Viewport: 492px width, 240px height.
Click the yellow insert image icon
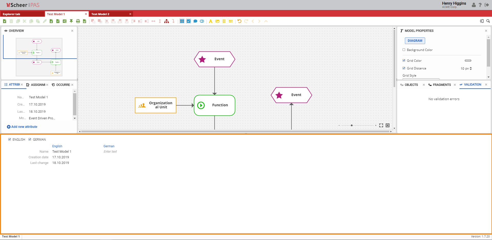pyautogui.click(x=217, y=21)
